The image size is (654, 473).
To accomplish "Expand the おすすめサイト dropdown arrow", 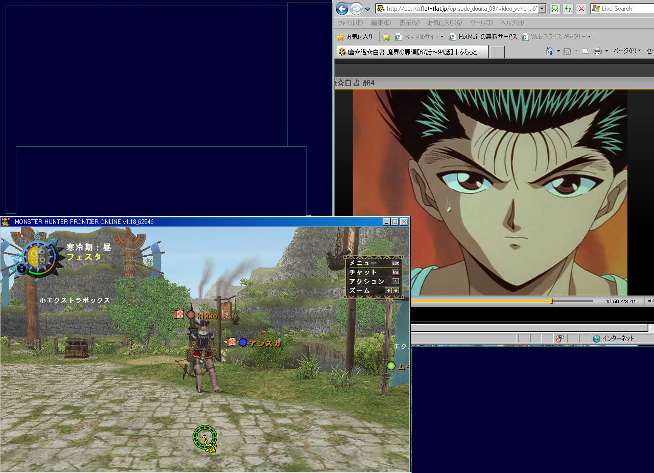I will coord(442,37).
